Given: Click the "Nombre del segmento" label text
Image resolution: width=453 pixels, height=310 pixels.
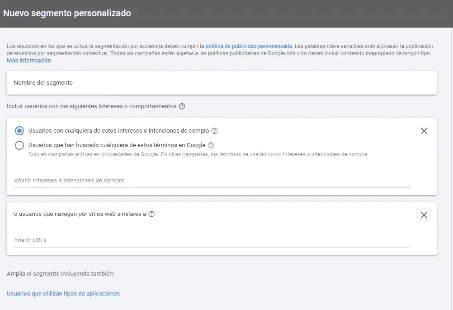Looking at the screenshot, I should pyautogui.click(x=43, y=83).
